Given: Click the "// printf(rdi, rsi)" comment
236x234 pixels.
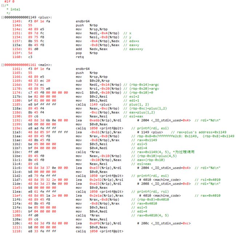Looking at the screenshot, I should click(150, 192).
